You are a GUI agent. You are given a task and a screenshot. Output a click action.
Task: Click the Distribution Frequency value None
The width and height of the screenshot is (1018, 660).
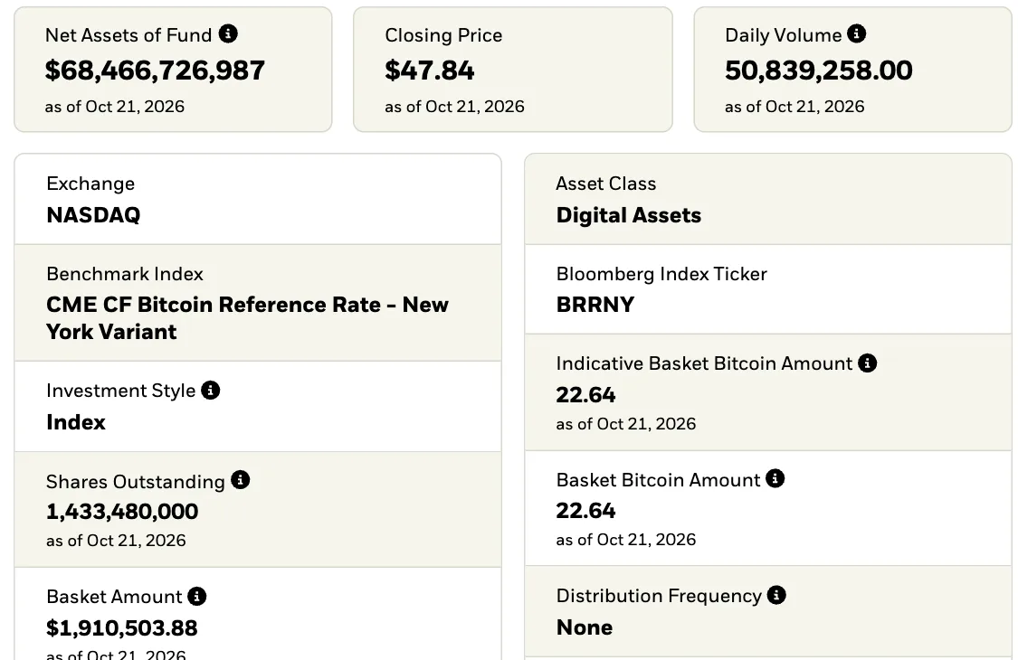585,627
